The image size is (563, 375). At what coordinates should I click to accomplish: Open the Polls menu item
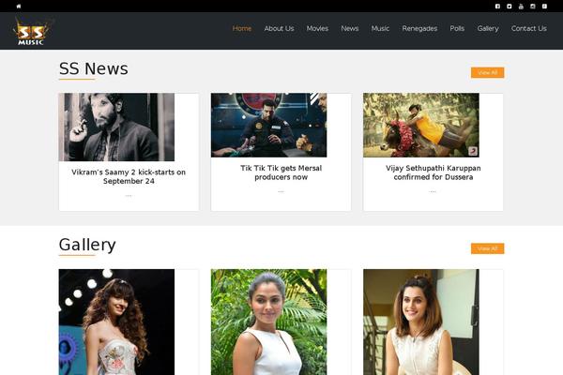tap(457, 28)
